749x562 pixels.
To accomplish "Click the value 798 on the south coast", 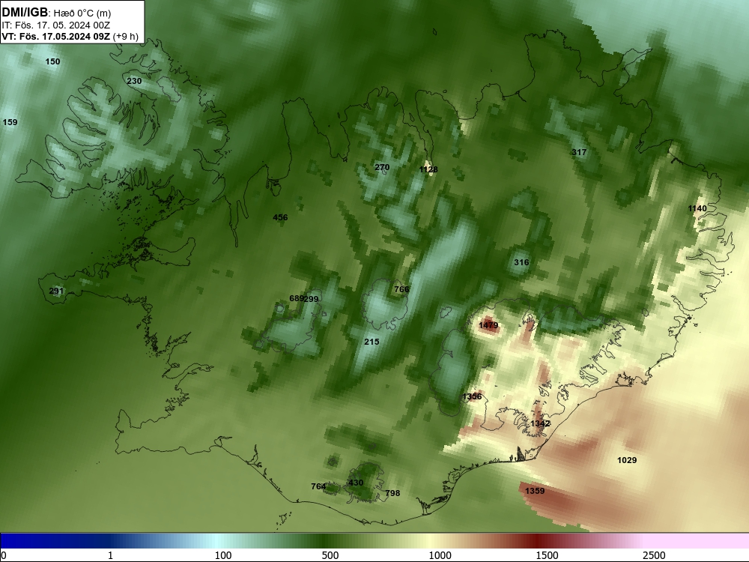I will (x=392, y=493).
